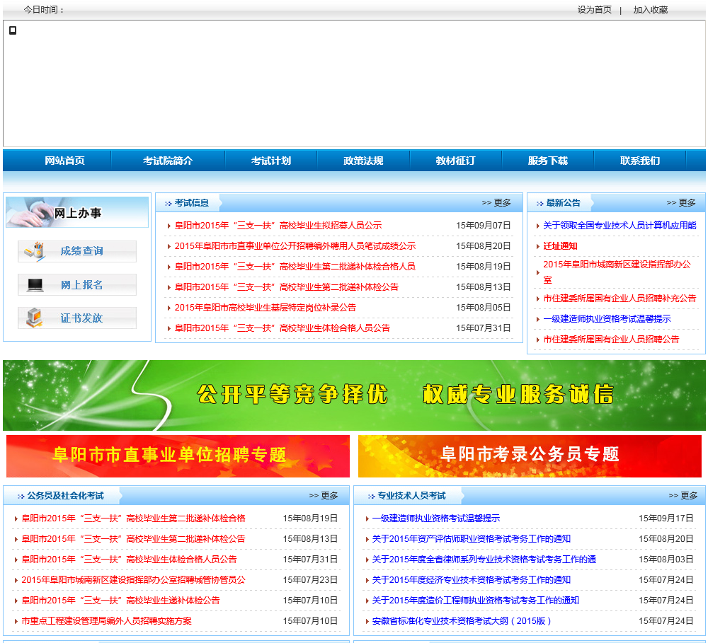Open 全省律师系列专业技术资格考试 notice
The width and height of the screenshot is (708, 643).
[484, 559]
